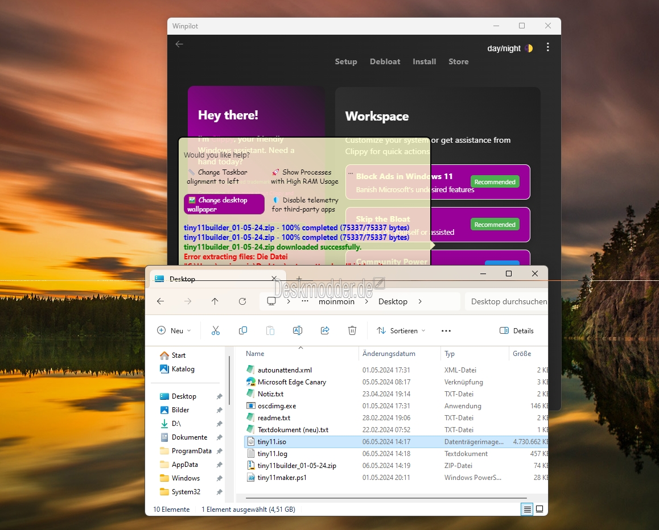The image size is (659, 530).
Task: Toggle day/night theme in Winpilot
Action: (x=510, y=48)
